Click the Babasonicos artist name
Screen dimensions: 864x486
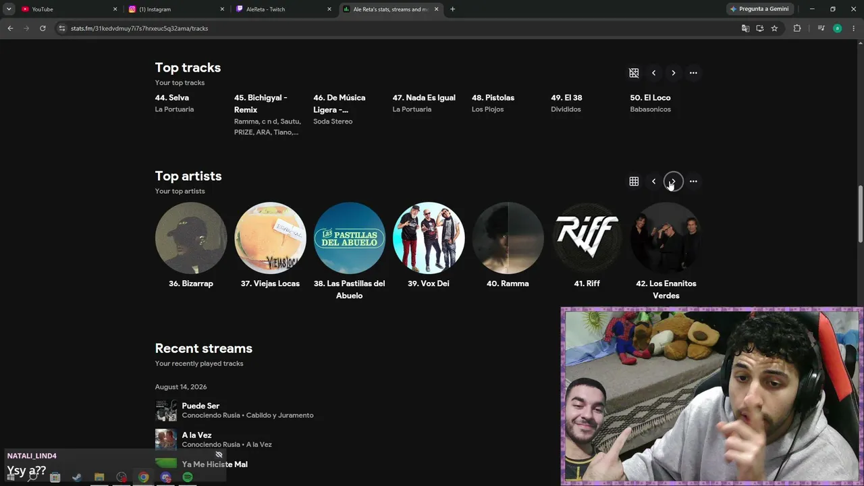(651, 109)
